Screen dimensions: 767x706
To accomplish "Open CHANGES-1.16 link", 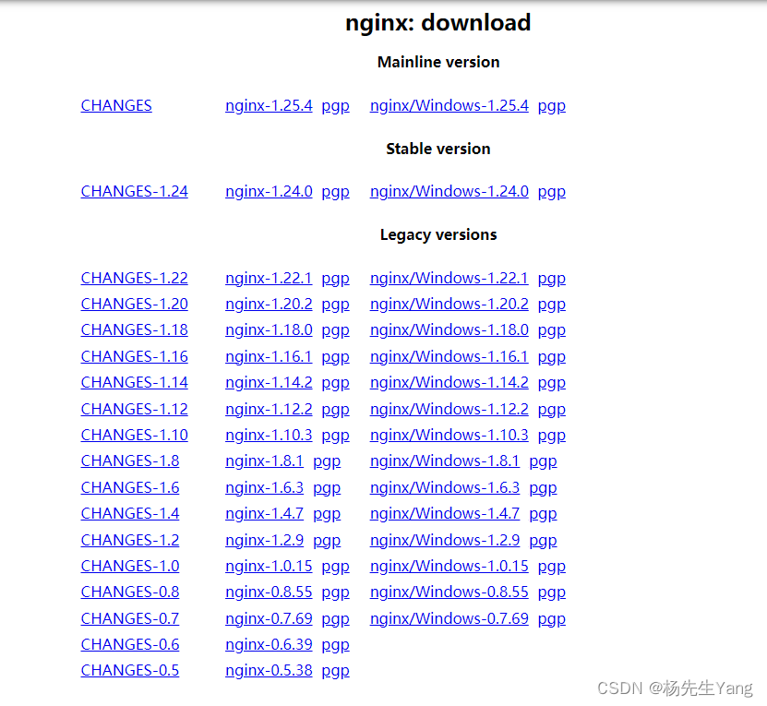I will coord(135,357).
